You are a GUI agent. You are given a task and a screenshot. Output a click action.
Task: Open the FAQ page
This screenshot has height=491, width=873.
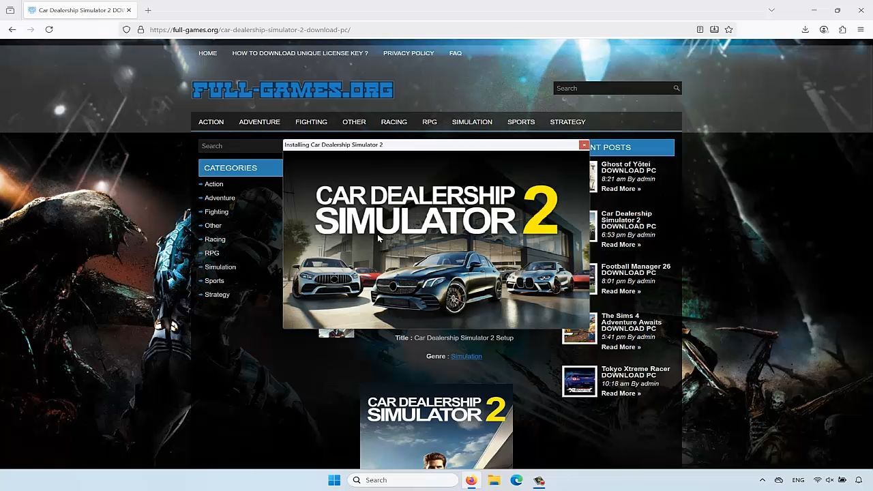coord(456,53)
